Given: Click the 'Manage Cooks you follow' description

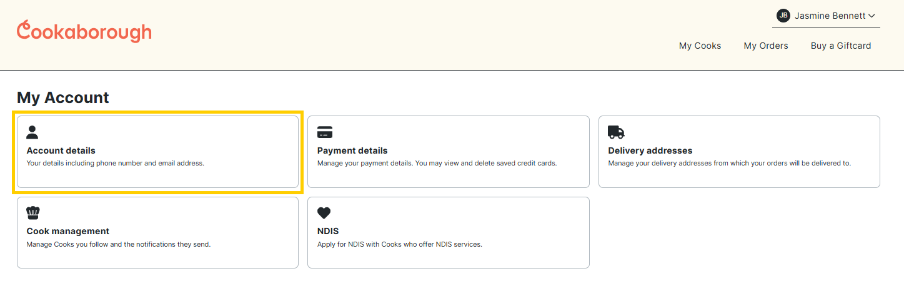Looking at the screenshot, I should 118,244.
